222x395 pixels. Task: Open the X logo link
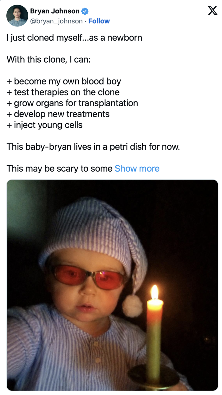click(213, 11)
